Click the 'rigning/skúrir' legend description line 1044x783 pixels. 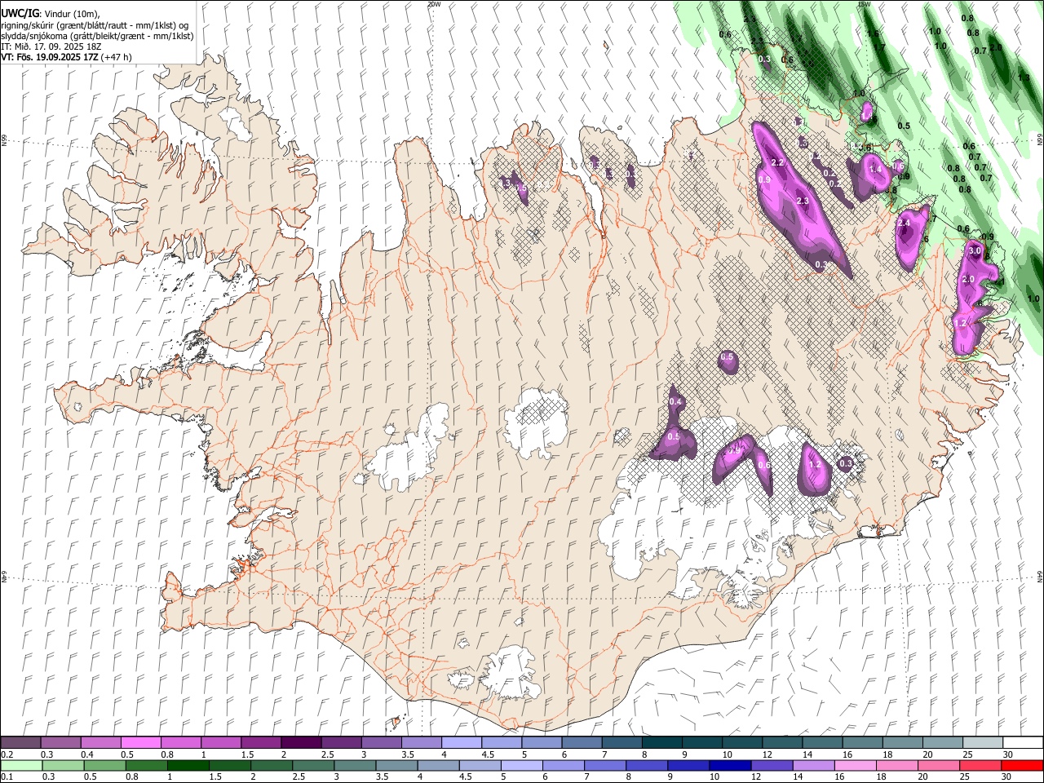95,25
